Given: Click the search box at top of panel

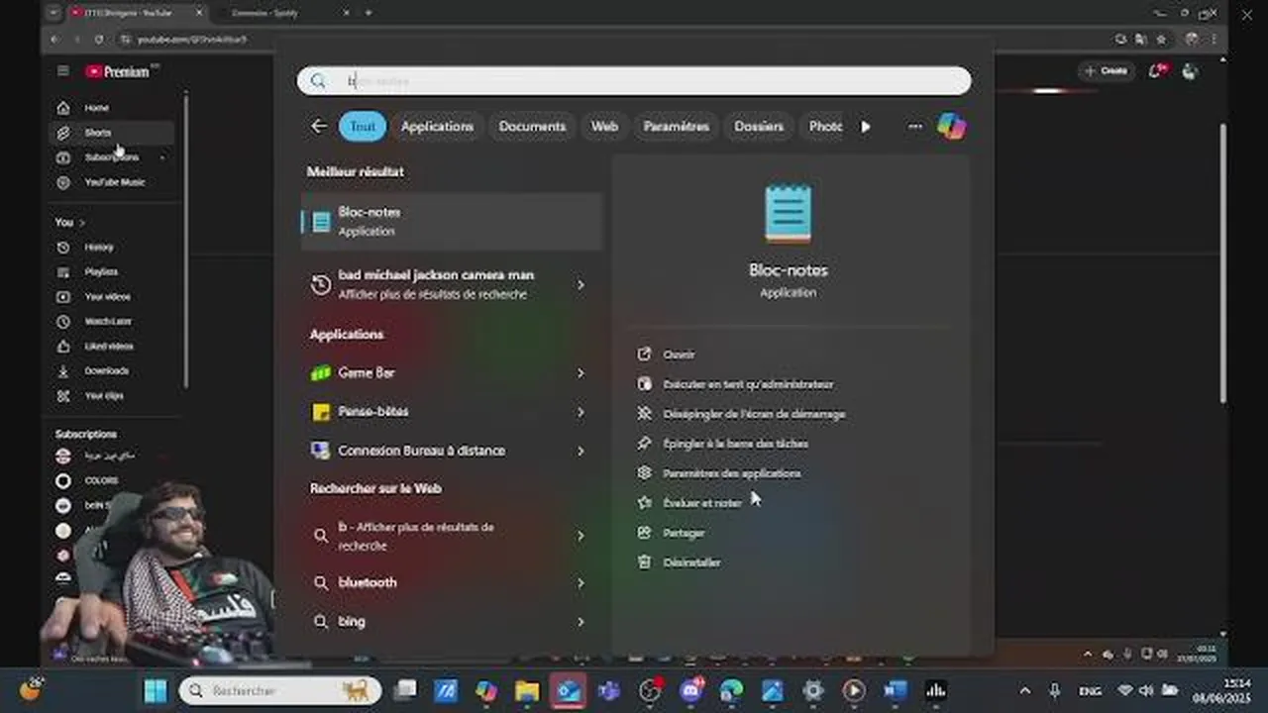Looking at the screenshot, I should 634,81.
